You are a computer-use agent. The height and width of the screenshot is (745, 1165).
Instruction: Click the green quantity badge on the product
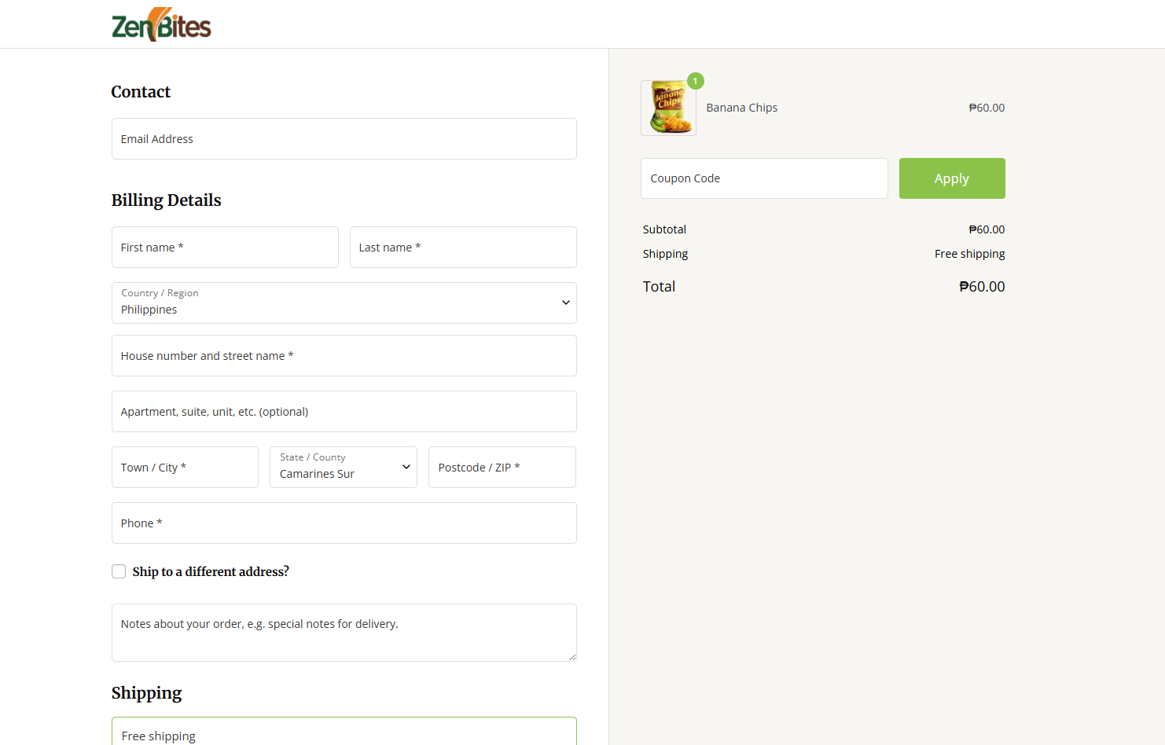click(695, 80)
